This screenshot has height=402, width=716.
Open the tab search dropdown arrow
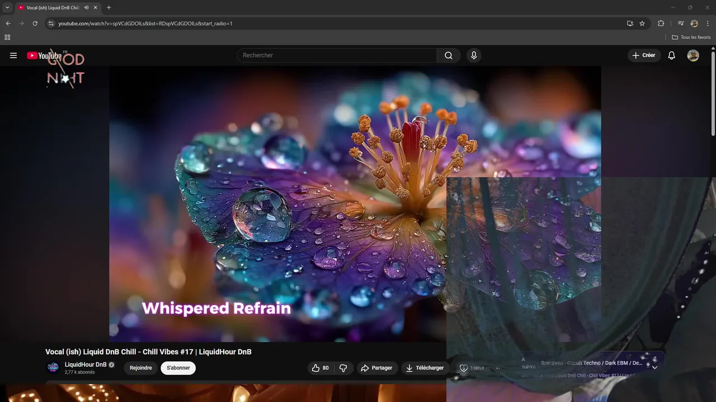coord(7,8)
